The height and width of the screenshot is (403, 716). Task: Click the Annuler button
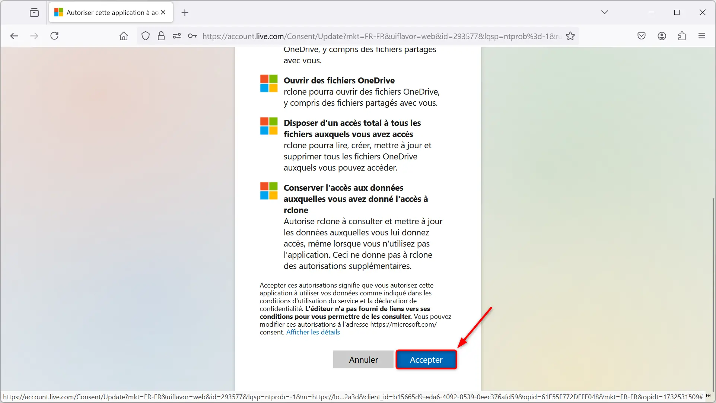pyautogui.click(x=363, y=359)
